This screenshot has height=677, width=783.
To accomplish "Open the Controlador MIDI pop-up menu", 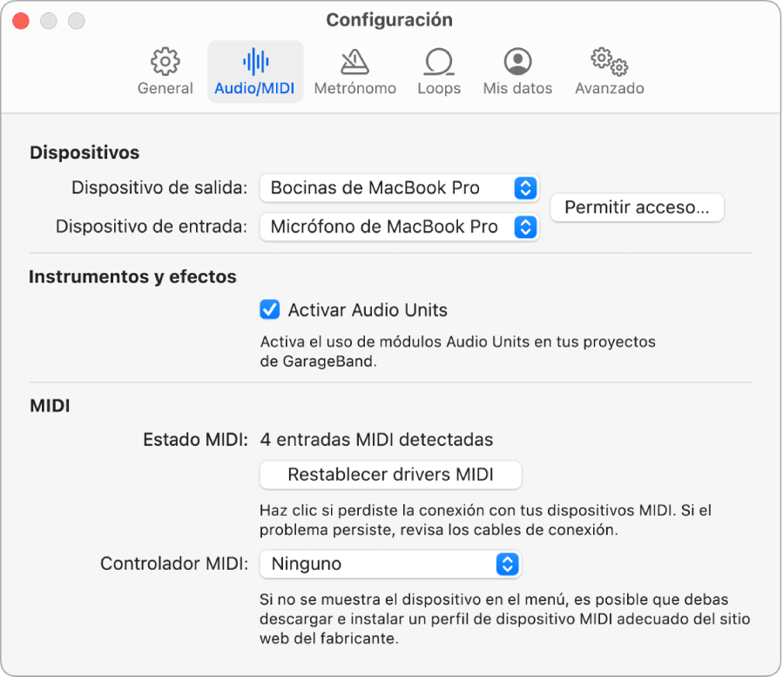I will click(x=389, y=564).
